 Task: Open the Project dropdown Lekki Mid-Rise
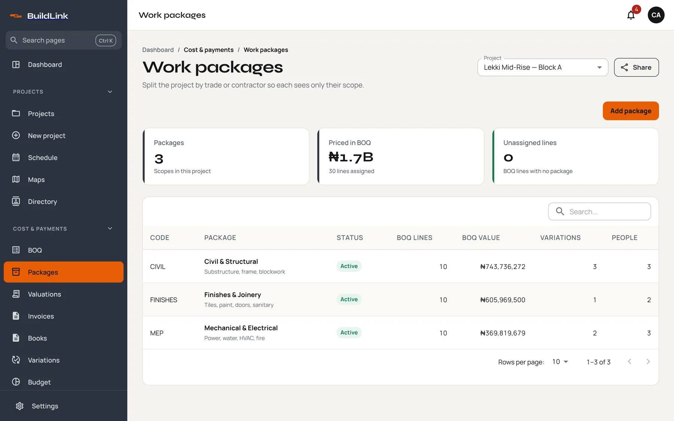543,67
